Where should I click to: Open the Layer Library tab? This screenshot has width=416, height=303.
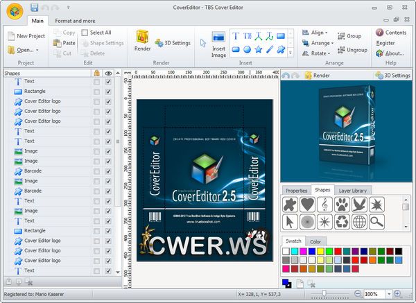pos(354,190)
